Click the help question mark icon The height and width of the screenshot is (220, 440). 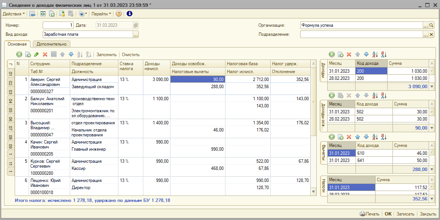click(x=119, y=14)
